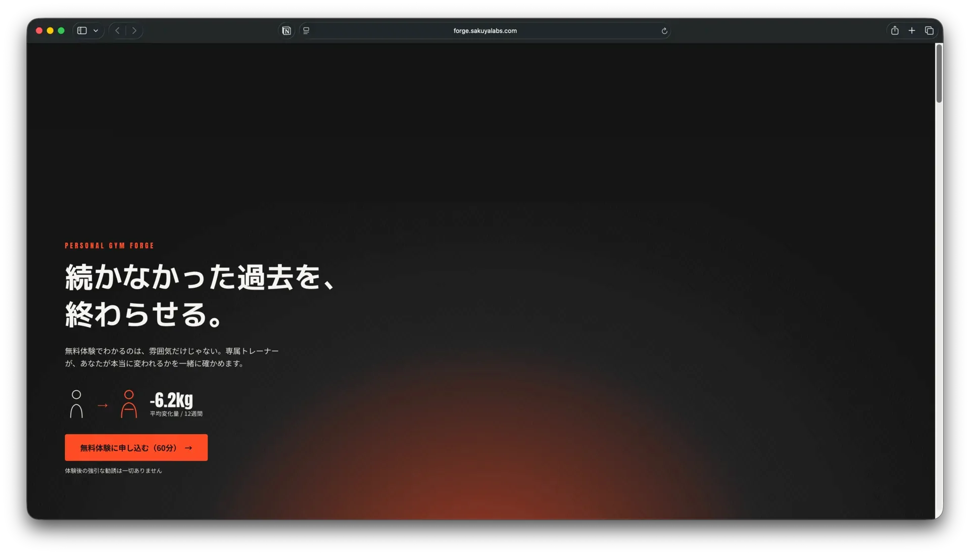The image size is (970, 555).
Task: Enter full screen with the green button
Action: coord(61,31)
